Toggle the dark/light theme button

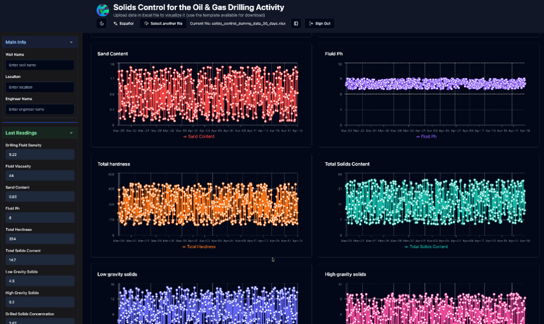[101, 23]
